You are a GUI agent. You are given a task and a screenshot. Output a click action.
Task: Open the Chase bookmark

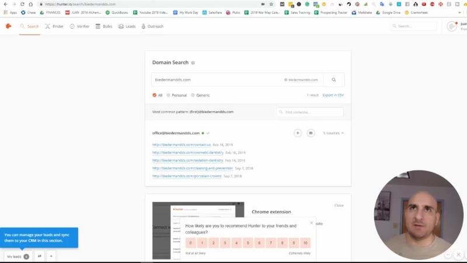[x=28, y=12]
